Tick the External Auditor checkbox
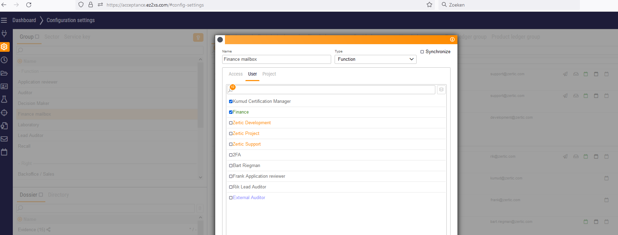The width and height of the screenshot is (618, 235). [231, 198]
